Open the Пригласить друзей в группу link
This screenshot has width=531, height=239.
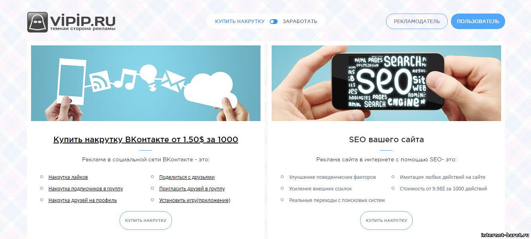pyautogui.click(x=192, y=189)
